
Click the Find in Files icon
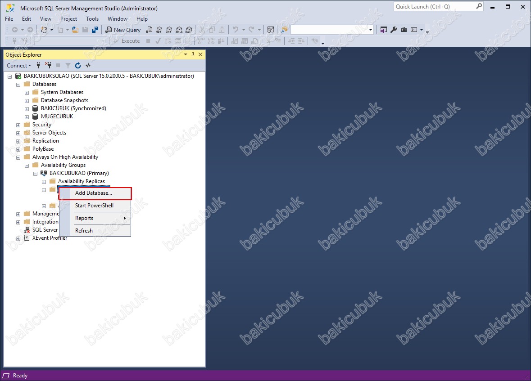pos(285,30)
